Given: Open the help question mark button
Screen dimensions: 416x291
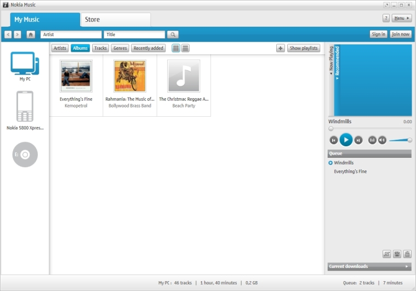Looking at the screenshot, I should [x=386, y=18].
